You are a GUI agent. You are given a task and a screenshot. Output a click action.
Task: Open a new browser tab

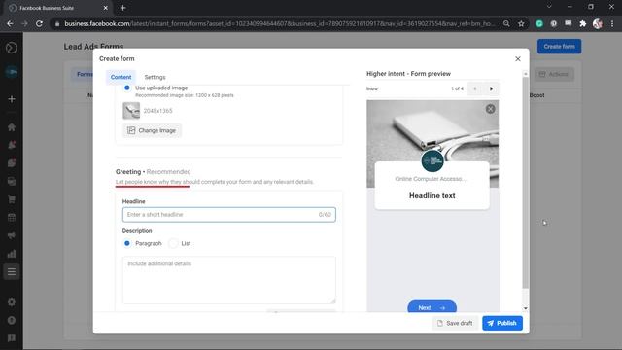pos(123,8)
